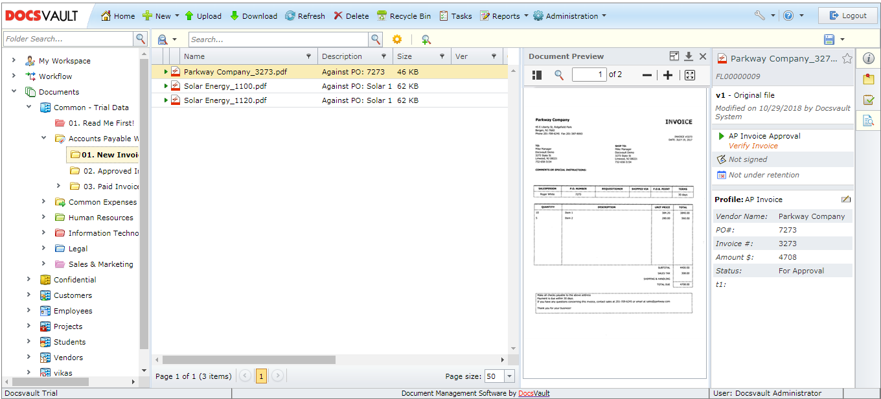
Task: Open the Refresh toolbar icon
Action: 305,16
